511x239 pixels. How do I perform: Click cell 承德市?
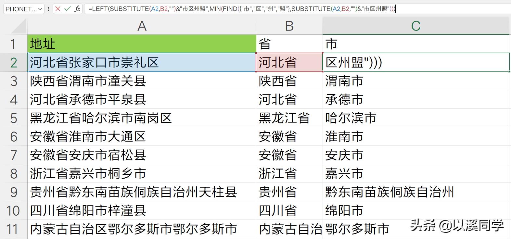click(x=416, y=99)
